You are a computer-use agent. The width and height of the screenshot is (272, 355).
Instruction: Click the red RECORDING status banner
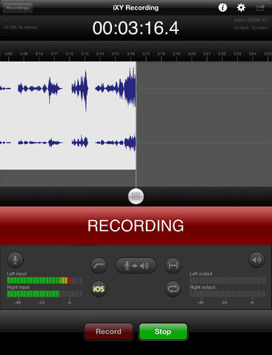click(136, 226)
